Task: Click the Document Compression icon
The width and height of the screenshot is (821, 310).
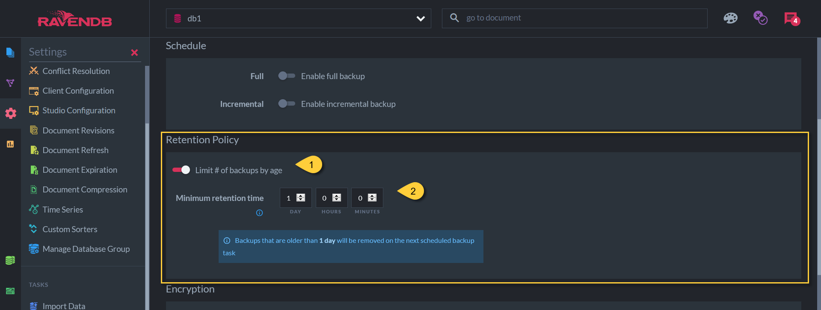Action: coord(34,189)
